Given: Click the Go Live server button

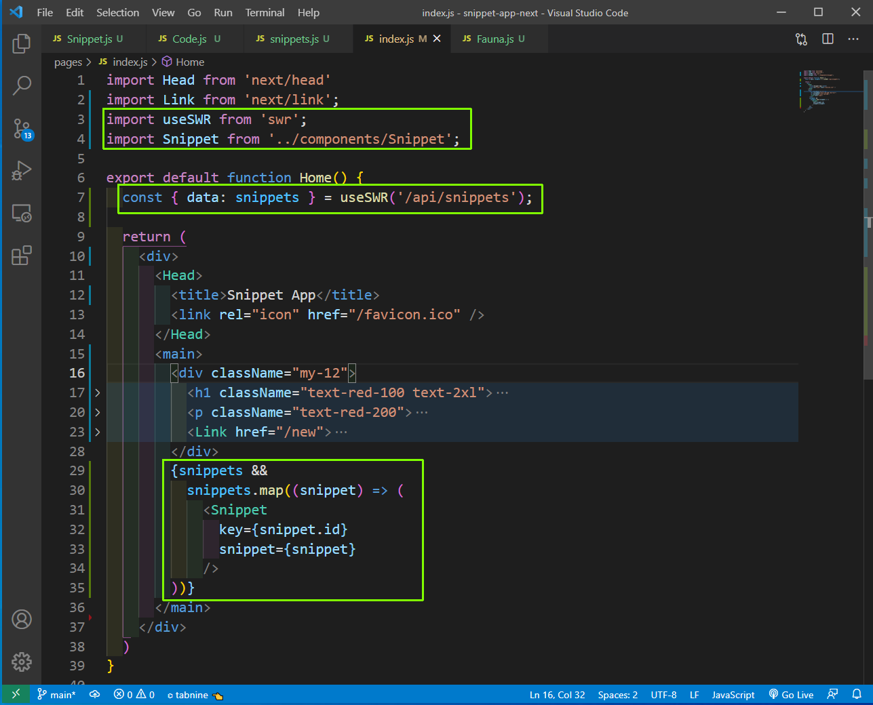Looking at the screenshot, I should [x=791, y=694].
